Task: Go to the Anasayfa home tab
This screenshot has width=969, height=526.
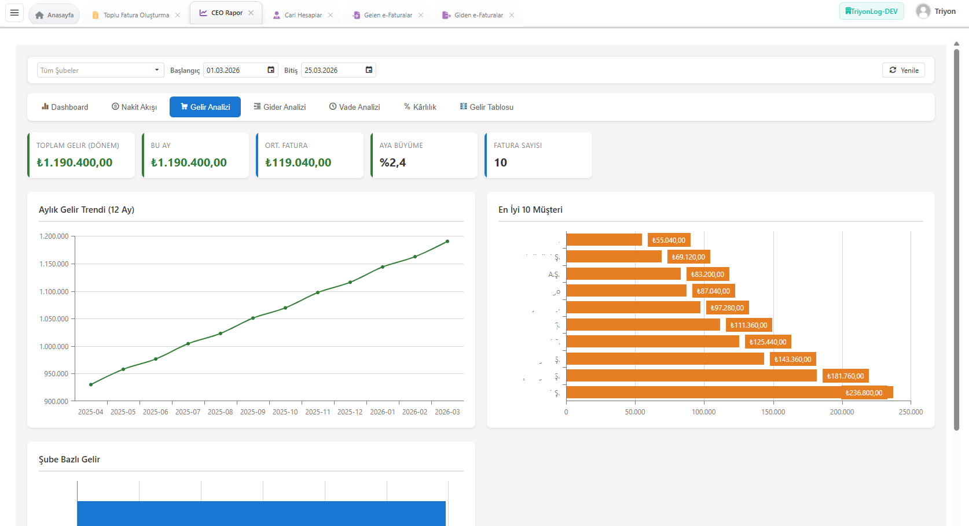Action: (x=54, y=15)
